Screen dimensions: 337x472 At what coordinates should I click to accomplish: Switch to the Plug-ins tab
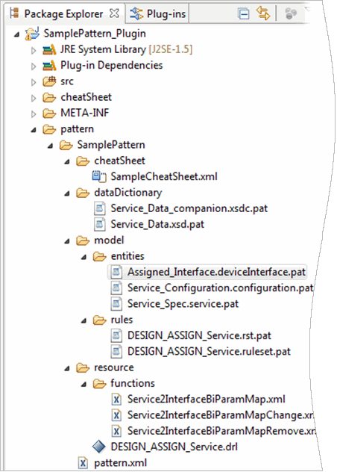point(157,14)
